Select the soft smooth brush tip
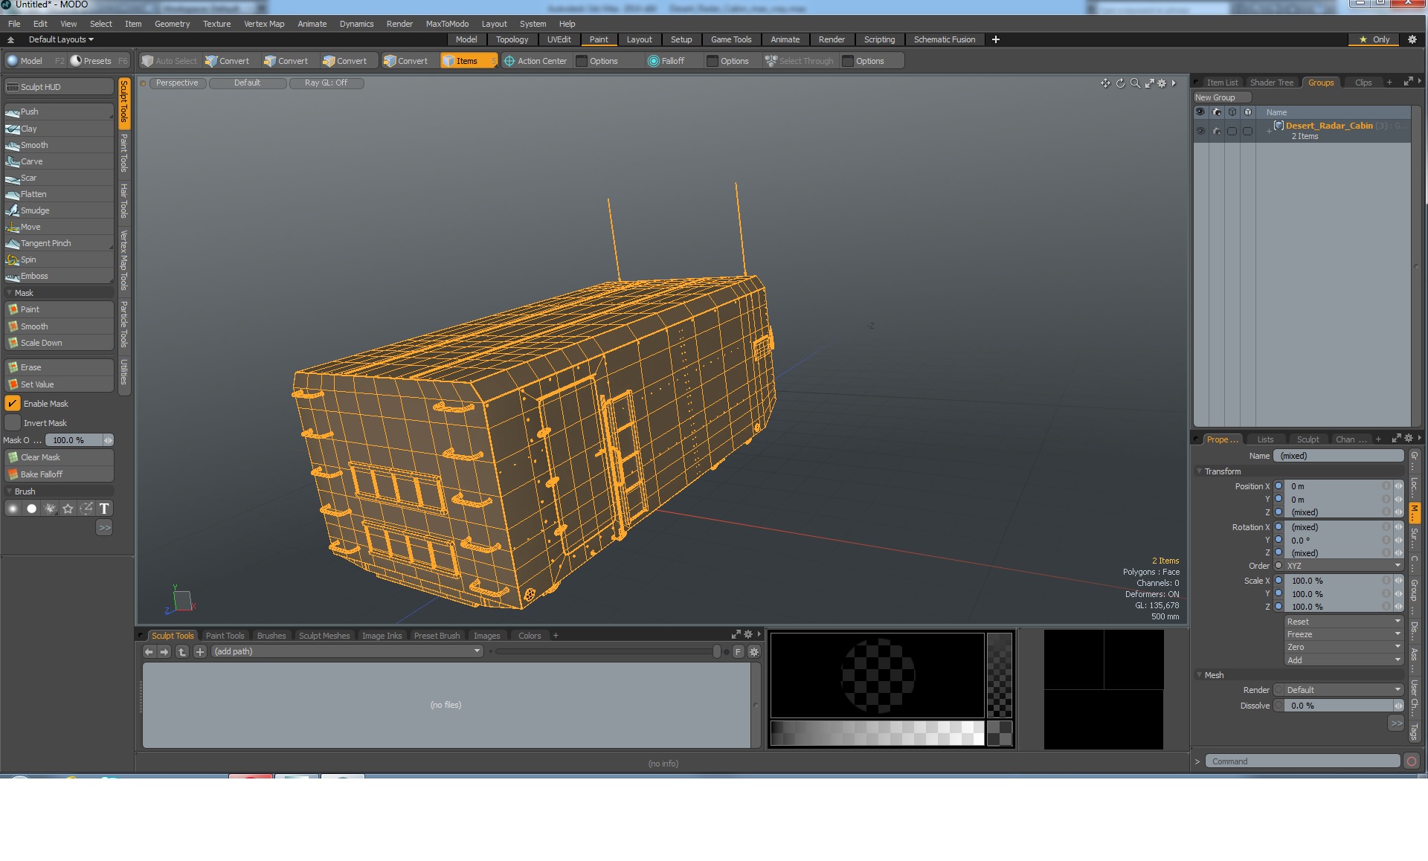This screenshot has height=861, width=1428. [x=13, y=509]
